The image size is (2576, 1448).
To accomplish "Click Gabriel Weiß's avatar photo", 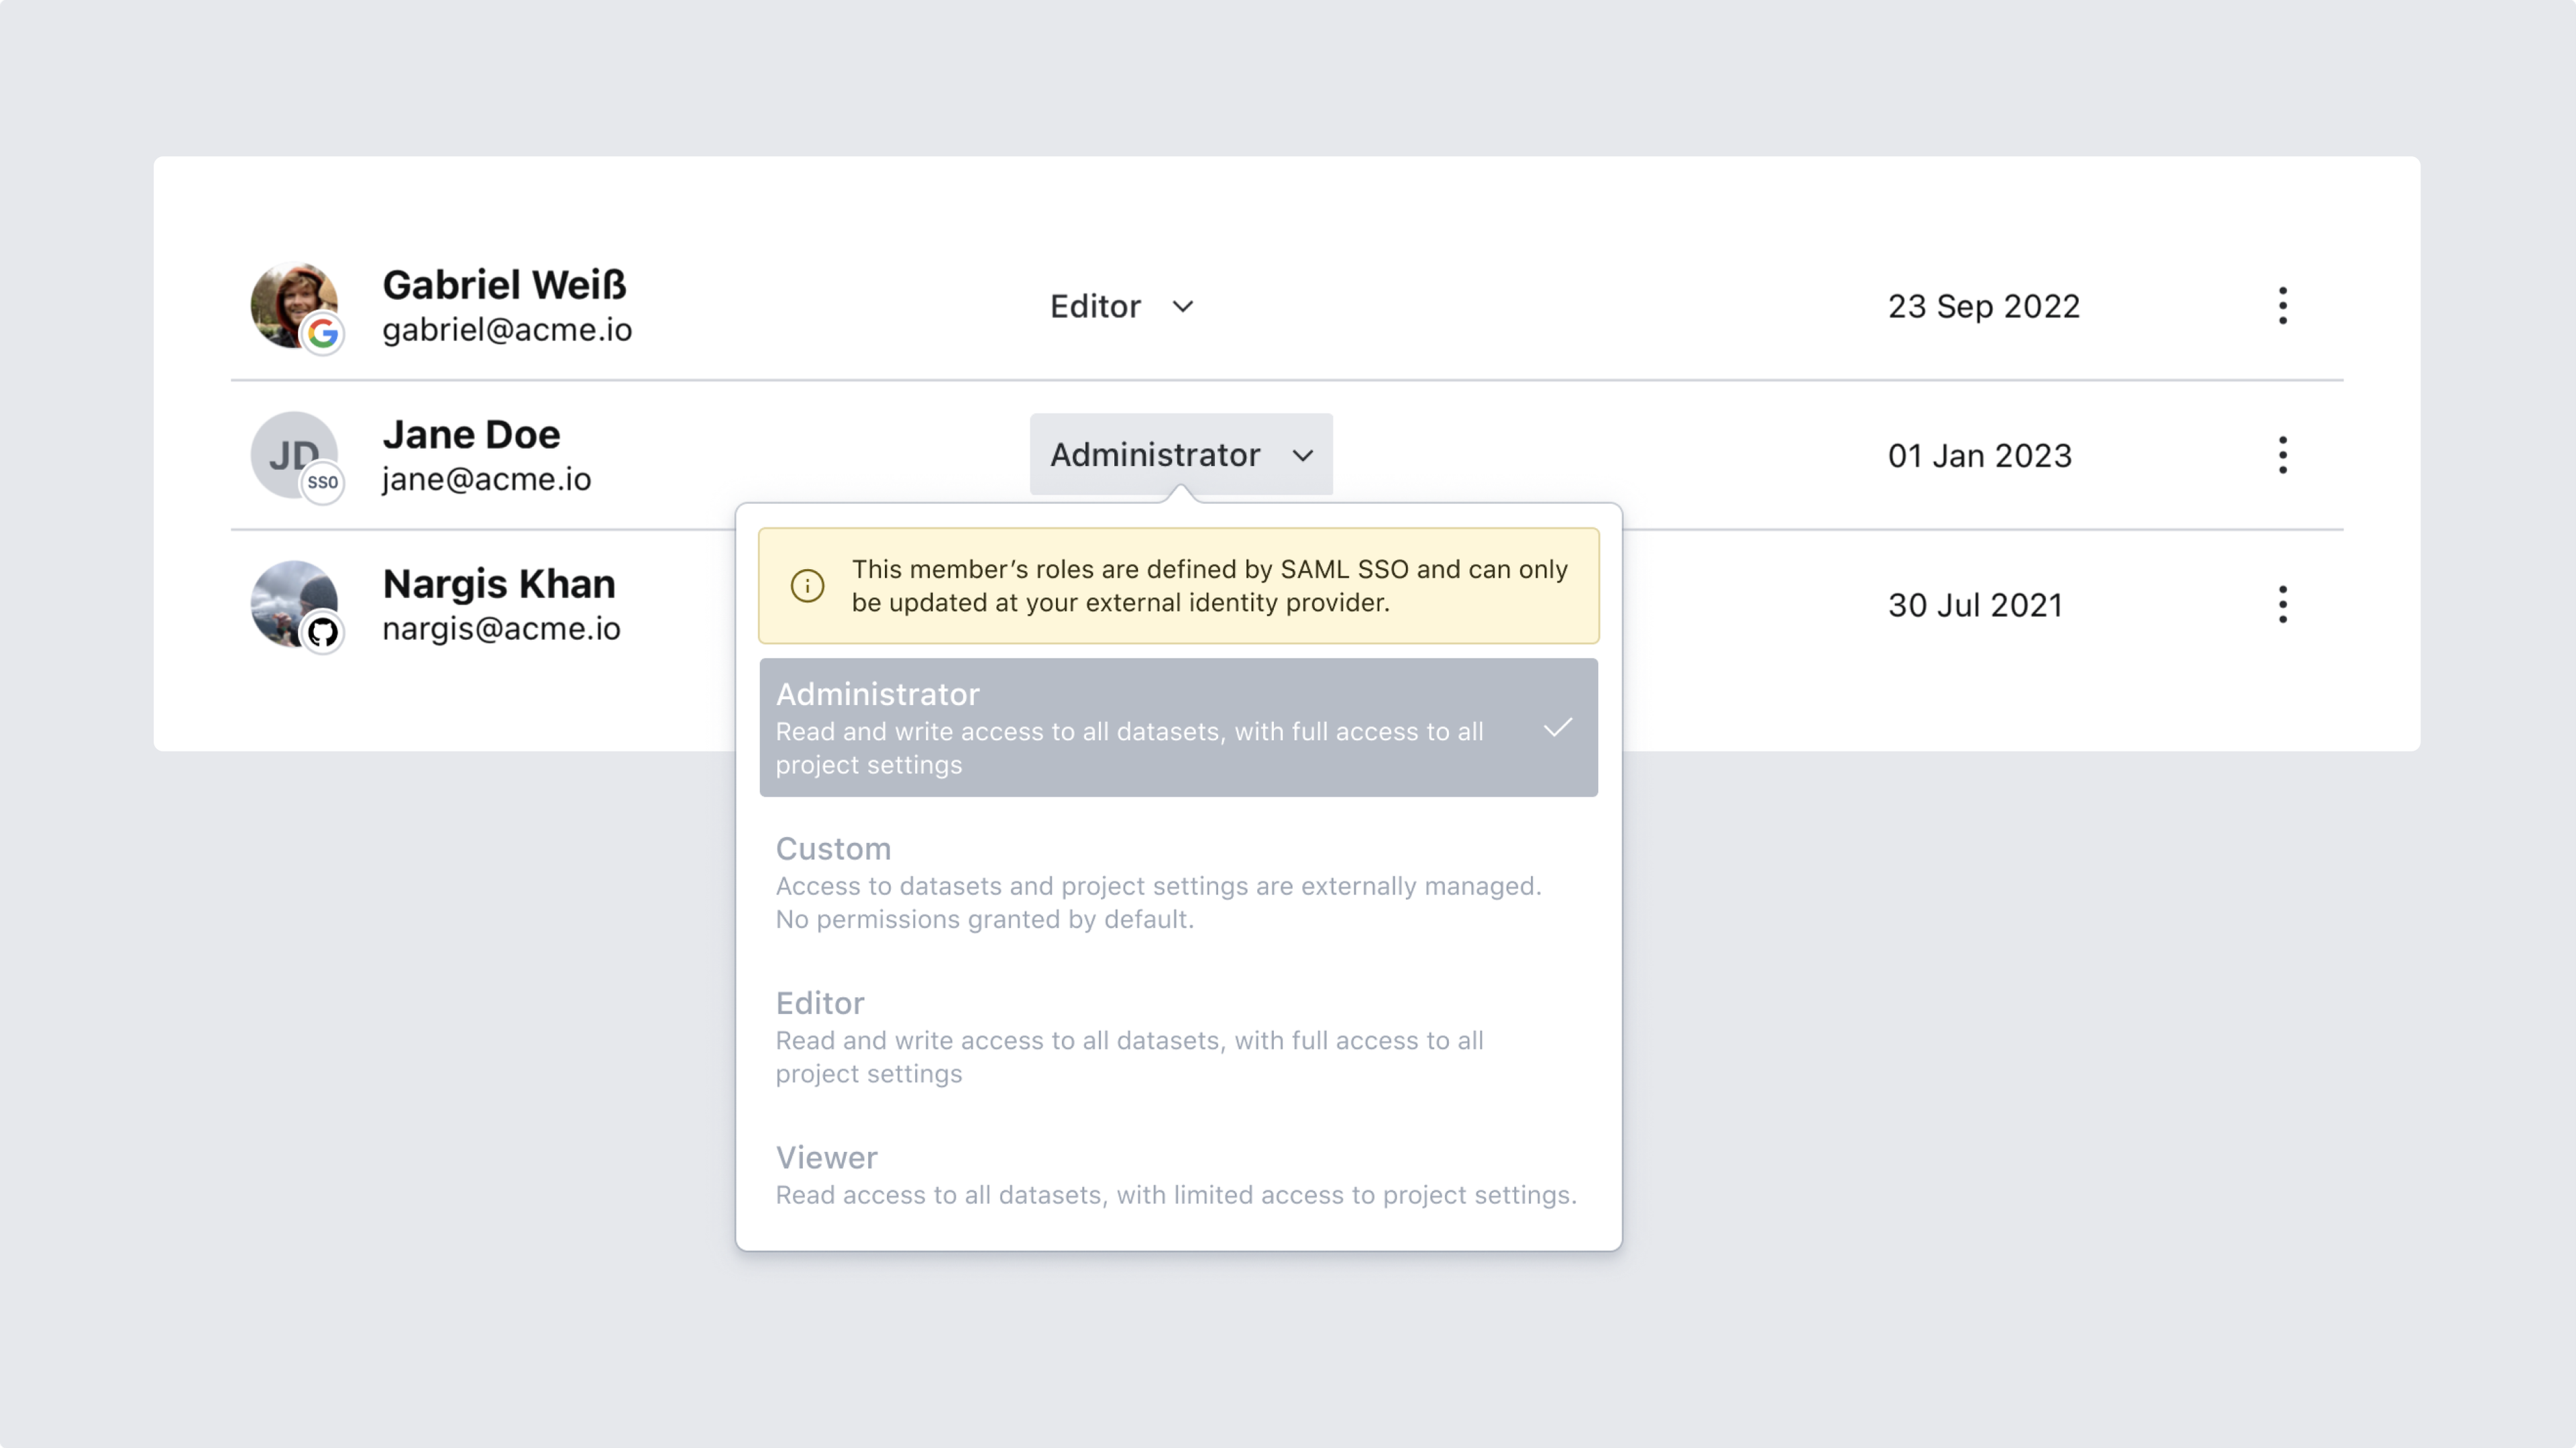I will pos(293,305).
